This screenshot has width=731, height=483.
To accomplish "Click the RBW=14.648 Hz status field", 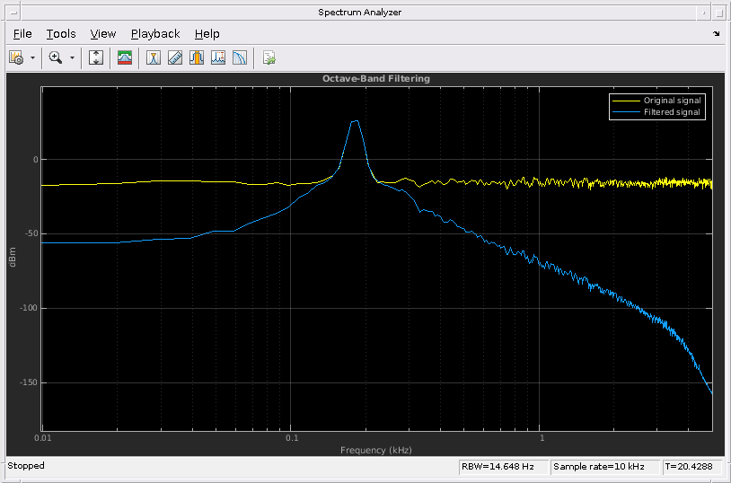I will [497, 467].
